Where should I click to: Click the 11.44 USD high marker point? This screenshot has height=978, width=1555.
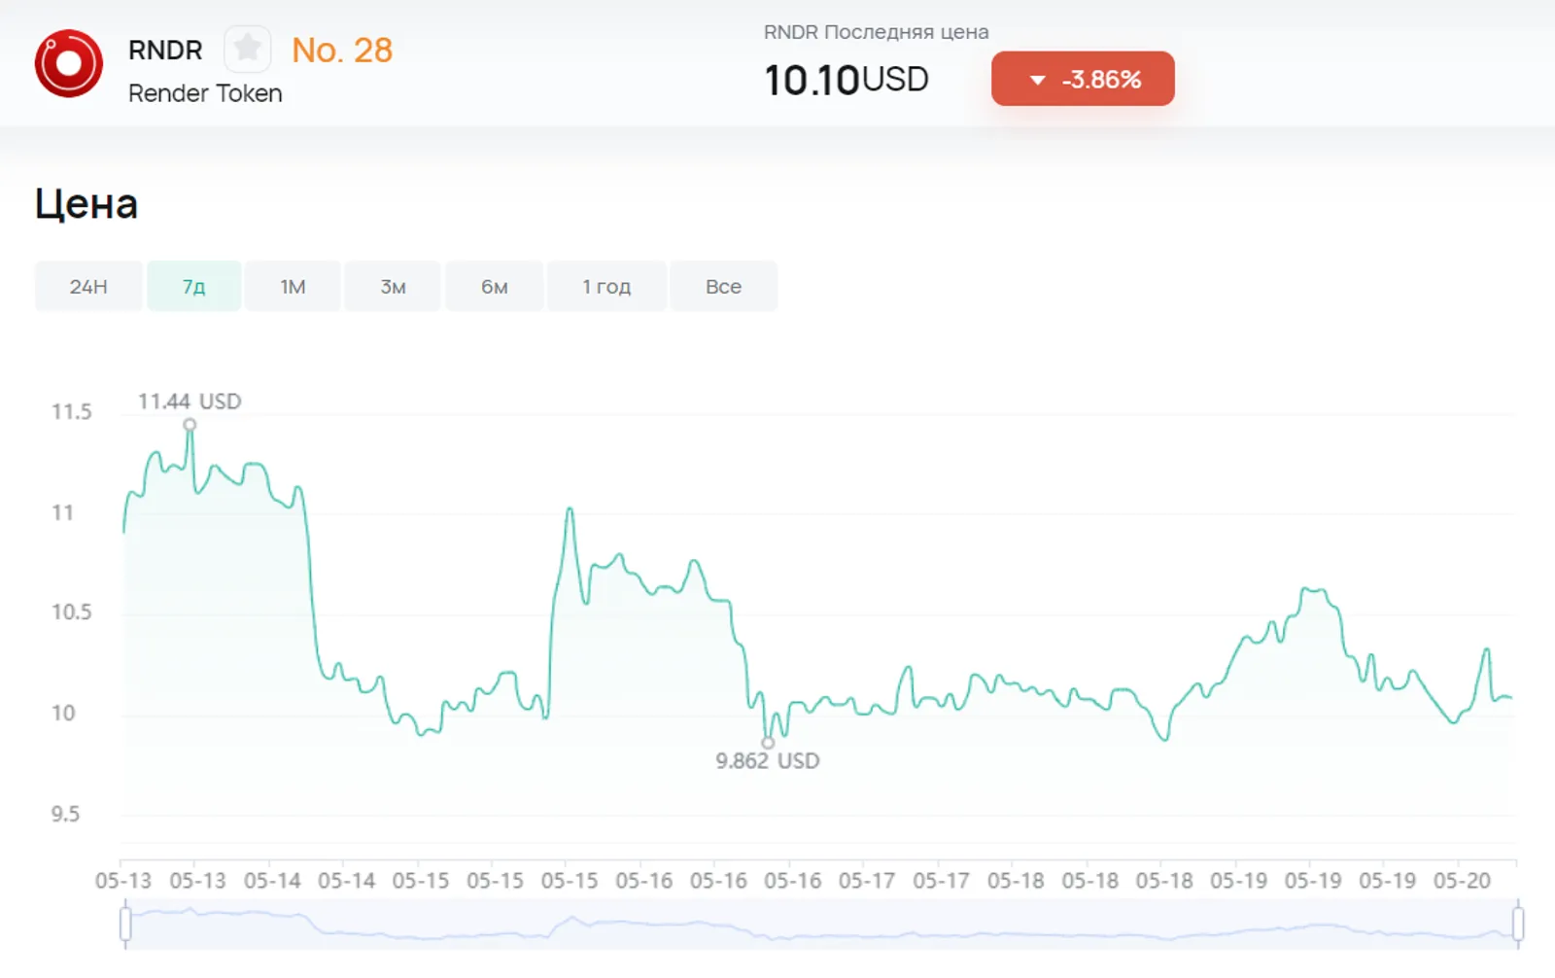point(190,425)
